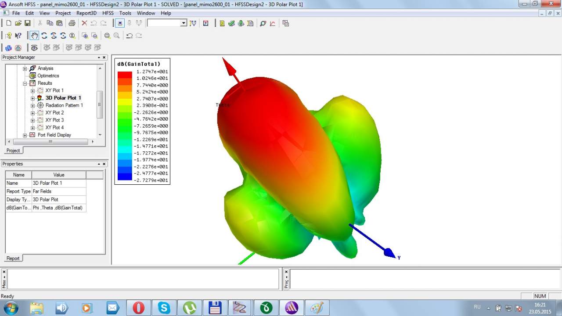Collapse the Results tree node
The height and width of the screenshot is (316, 562).
[x=25, y=83]
